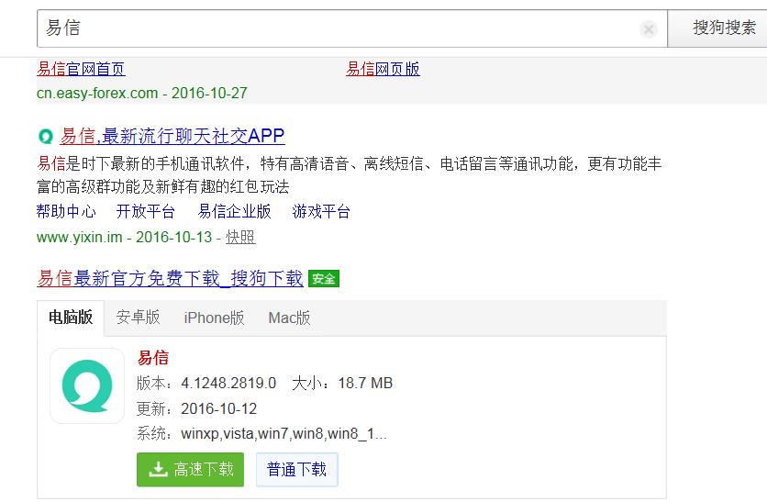The image size is (767, 502).
Task: View the 快照 cached page
Action: 240,238
